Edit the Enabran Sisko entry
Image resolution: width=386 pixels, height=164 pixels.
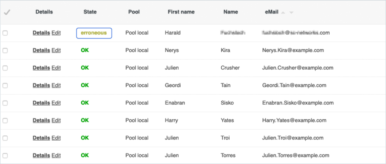tap(56, 103)
